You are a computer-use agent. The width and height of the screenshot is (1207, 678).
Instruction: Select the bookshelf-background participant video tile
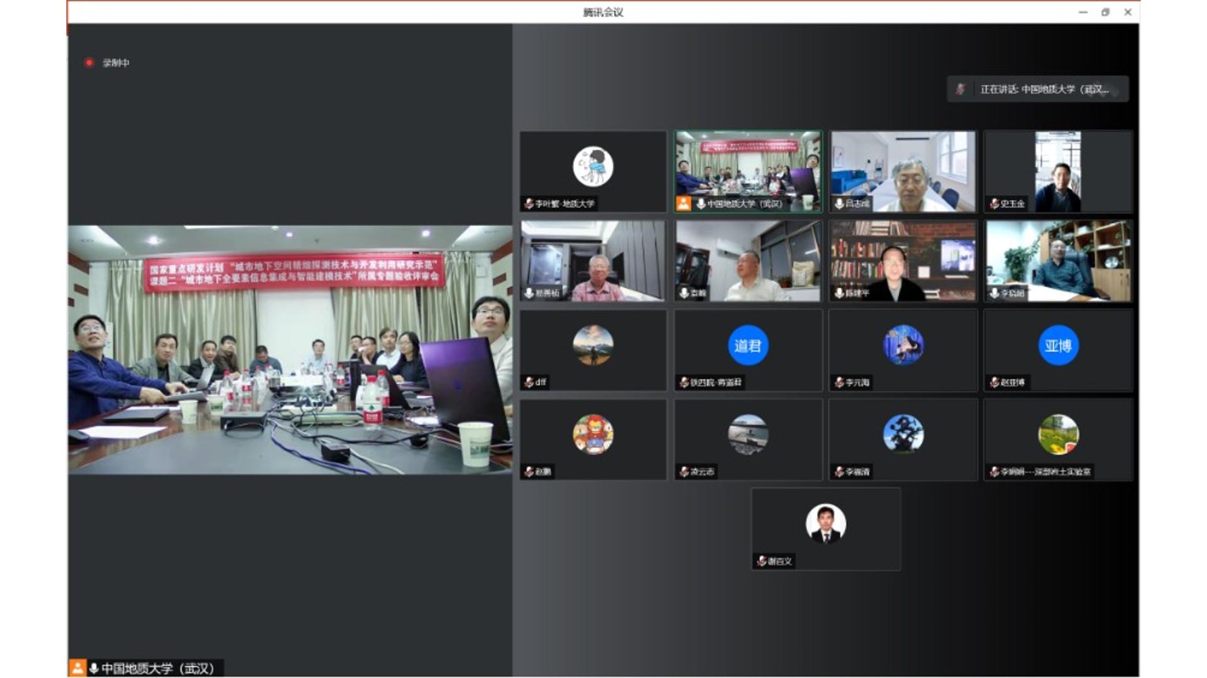(x=903, y=260)
